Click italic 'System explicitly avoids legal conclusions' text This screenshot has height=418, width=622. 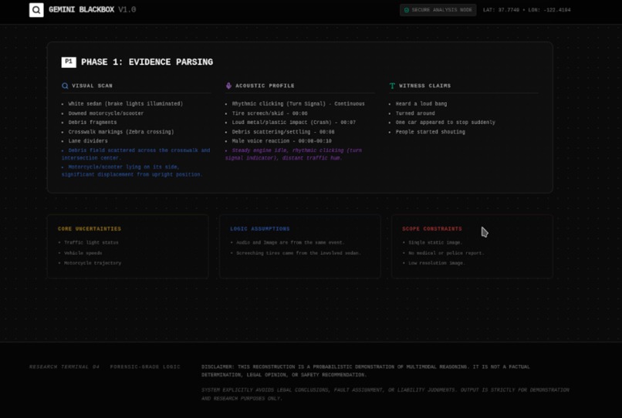[385, 394]
